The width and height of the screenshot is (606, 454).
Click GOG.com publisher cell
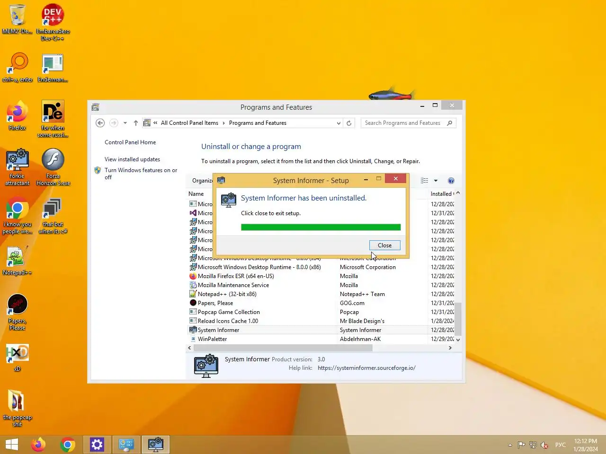(352, 303)
